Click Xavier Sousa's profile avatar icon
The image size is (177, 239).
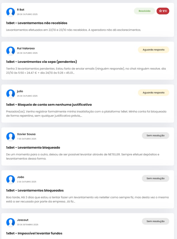tap(10, 137)
